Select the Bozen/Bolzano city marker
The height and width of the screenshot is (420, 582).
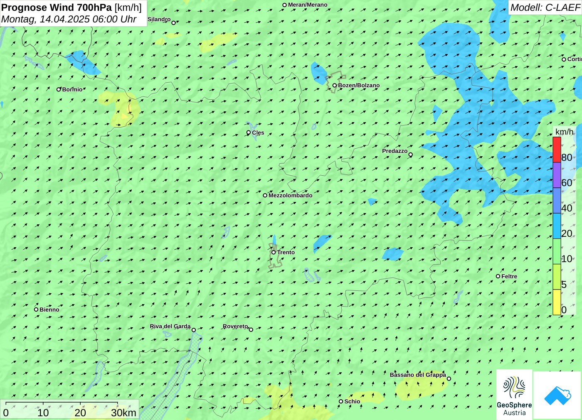[x=334, y=86]
